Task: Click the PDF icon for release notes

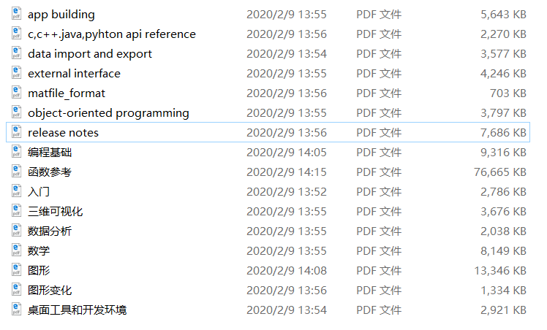Action: pos(17,132)
